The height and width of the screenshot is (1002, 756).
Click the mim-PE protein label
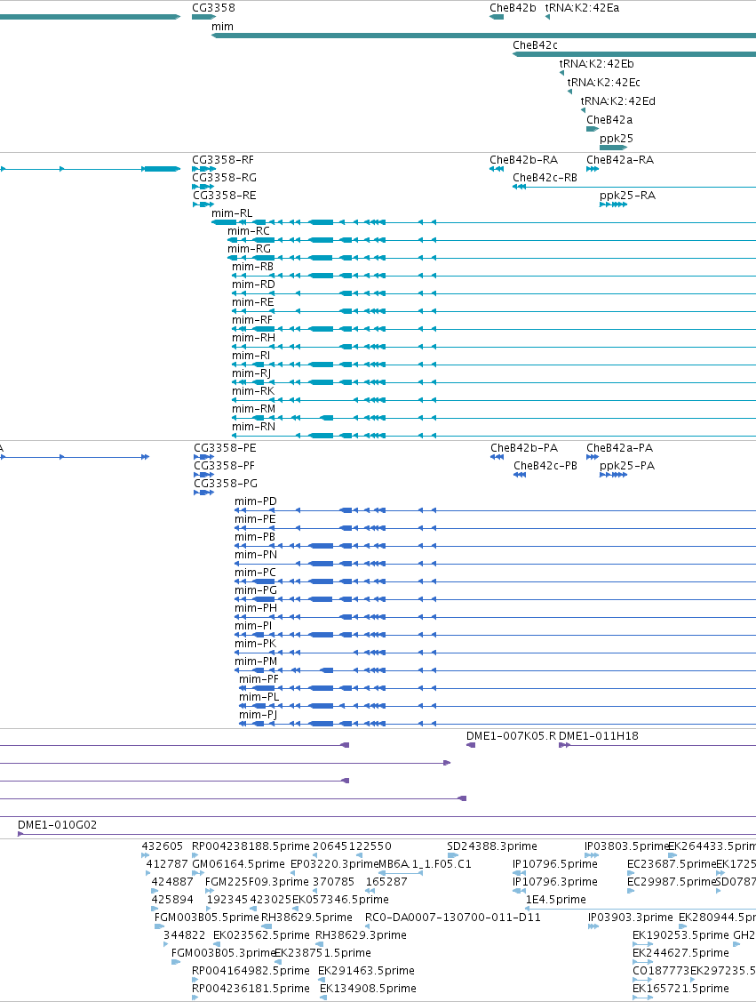255,519
